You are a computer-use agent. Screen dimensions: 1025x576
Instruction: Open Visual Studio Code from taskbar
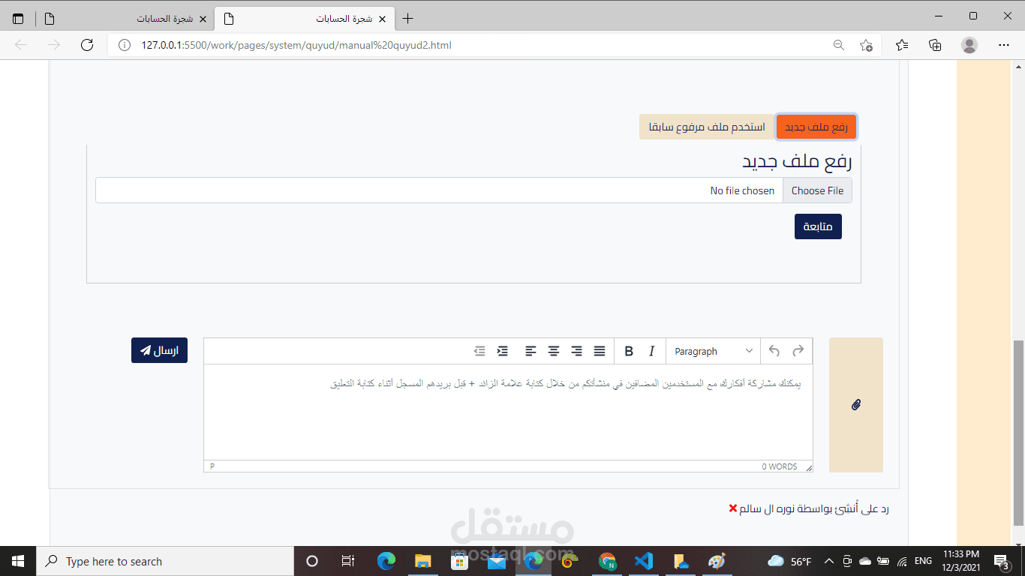pos(643,561)
